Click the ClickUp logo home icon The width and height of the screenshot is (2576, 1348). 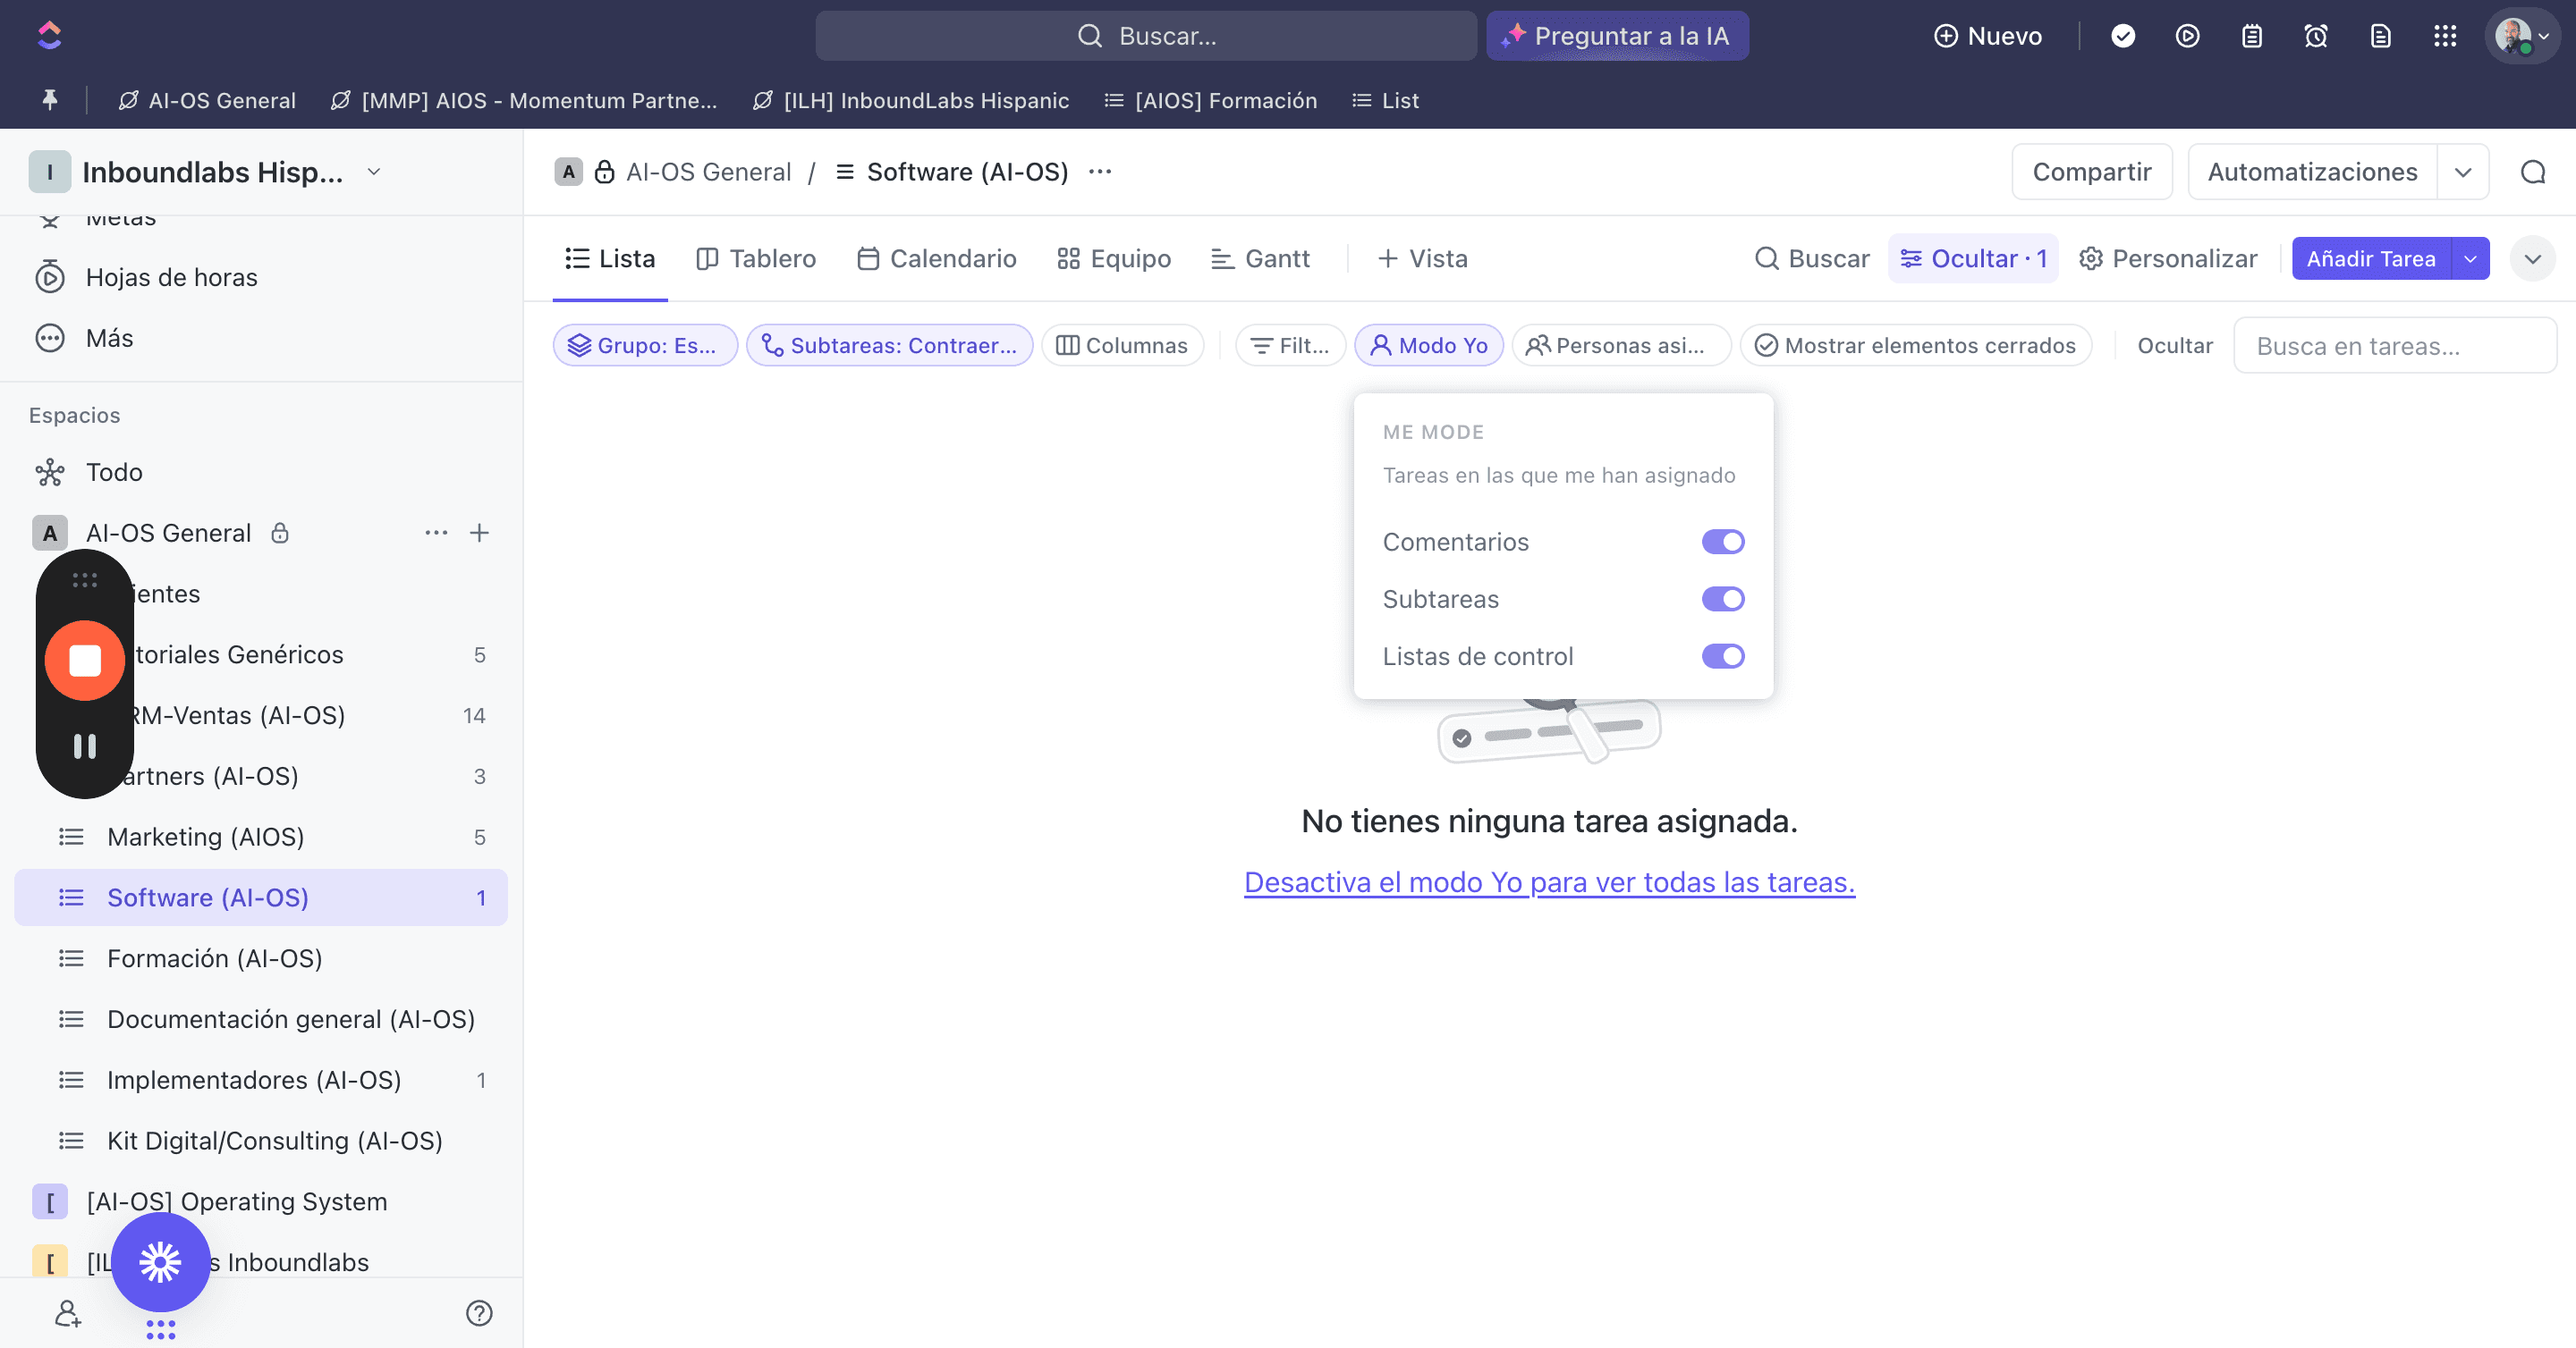[49, 36]
